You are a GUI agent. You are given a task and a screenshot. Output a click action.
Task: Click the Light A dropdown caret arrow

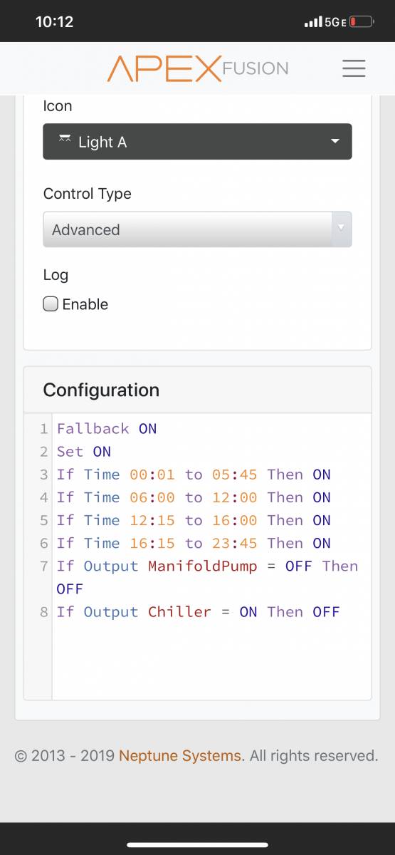tap(336, 142)
